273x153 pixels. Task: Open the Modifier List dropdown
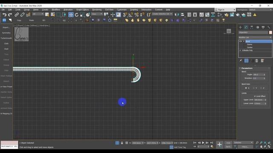pyautogui.click(x=255, y=37)
